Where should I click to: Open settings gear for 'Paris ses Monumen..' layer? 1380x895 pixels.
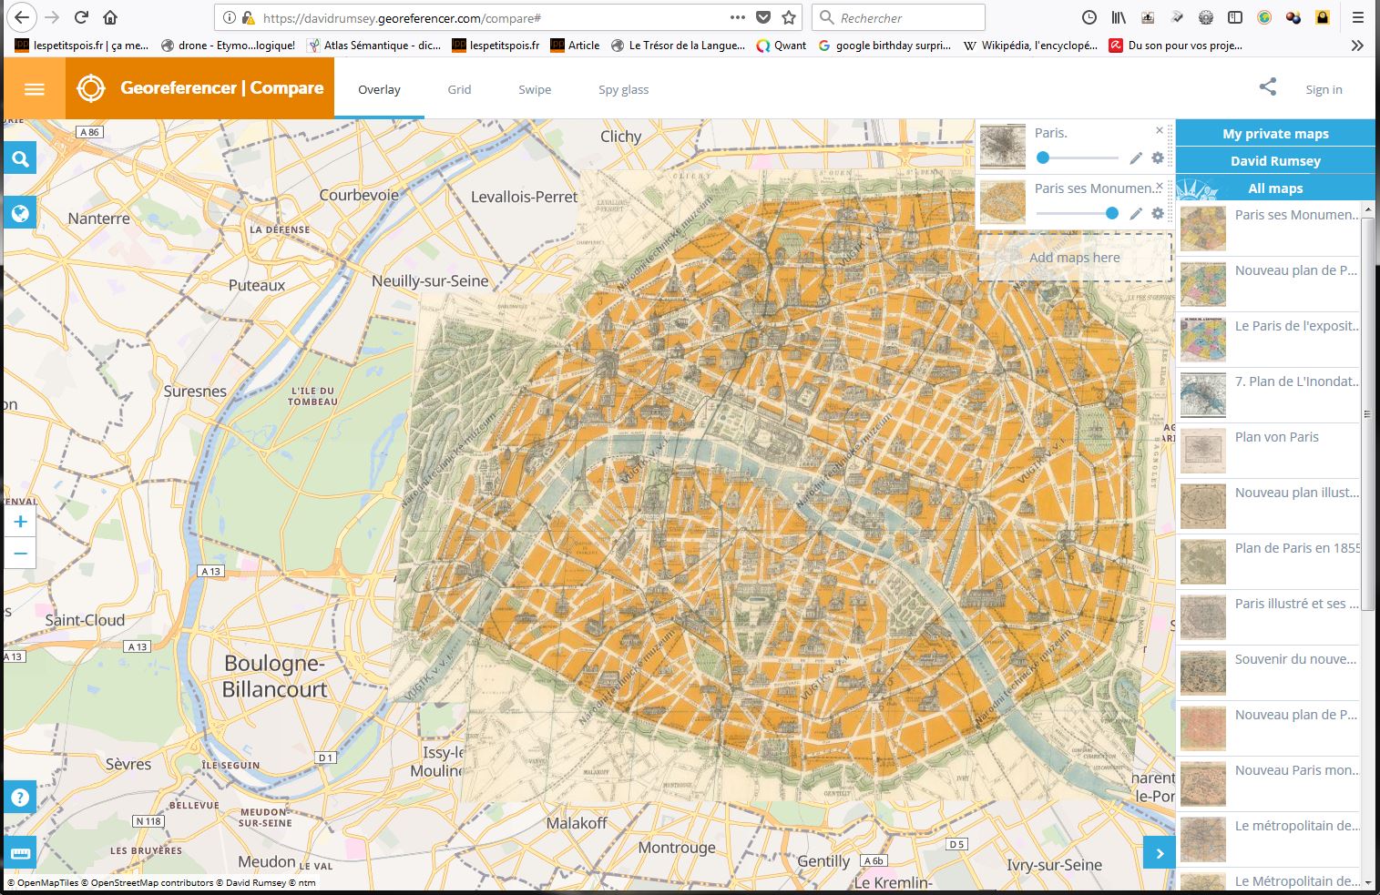(x=1158, y=213)
